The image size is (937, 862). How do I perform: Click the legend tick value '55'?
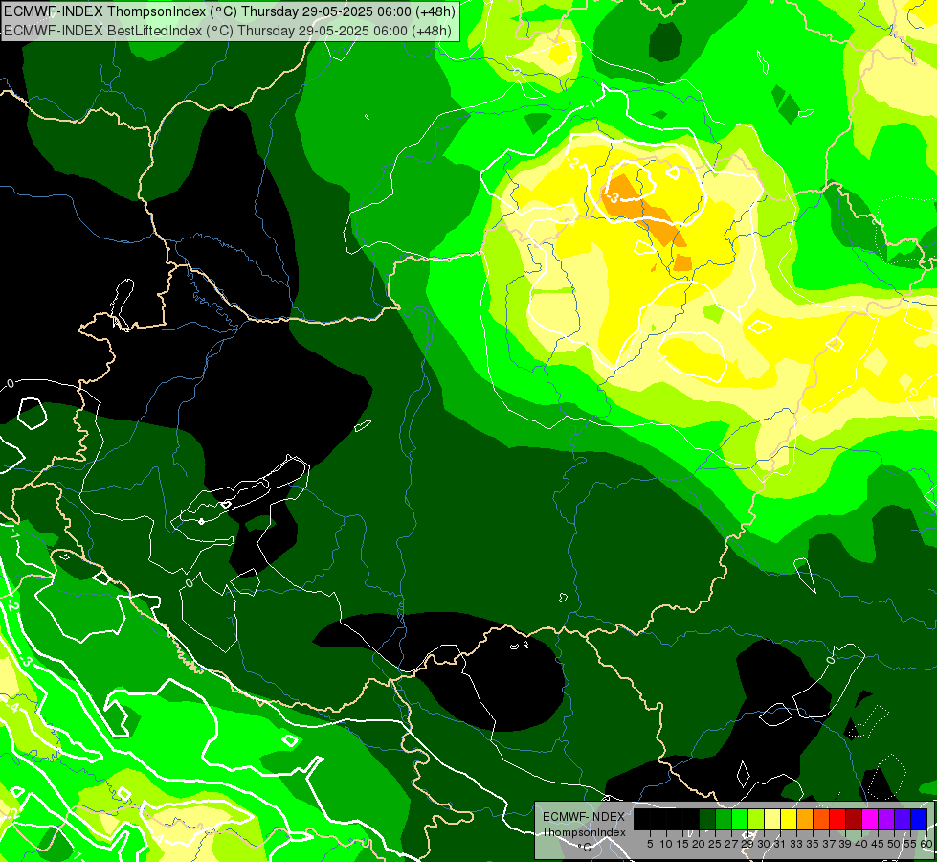click(911, 844)
